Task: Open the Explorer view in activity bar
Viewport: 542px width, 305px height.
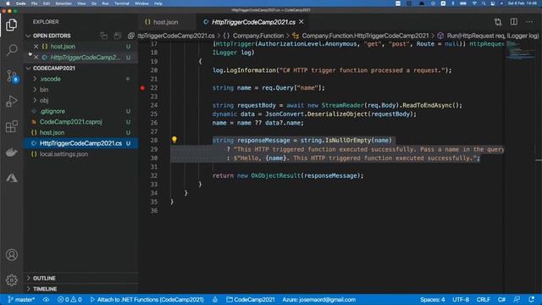Action: click(x=11, y=25)
